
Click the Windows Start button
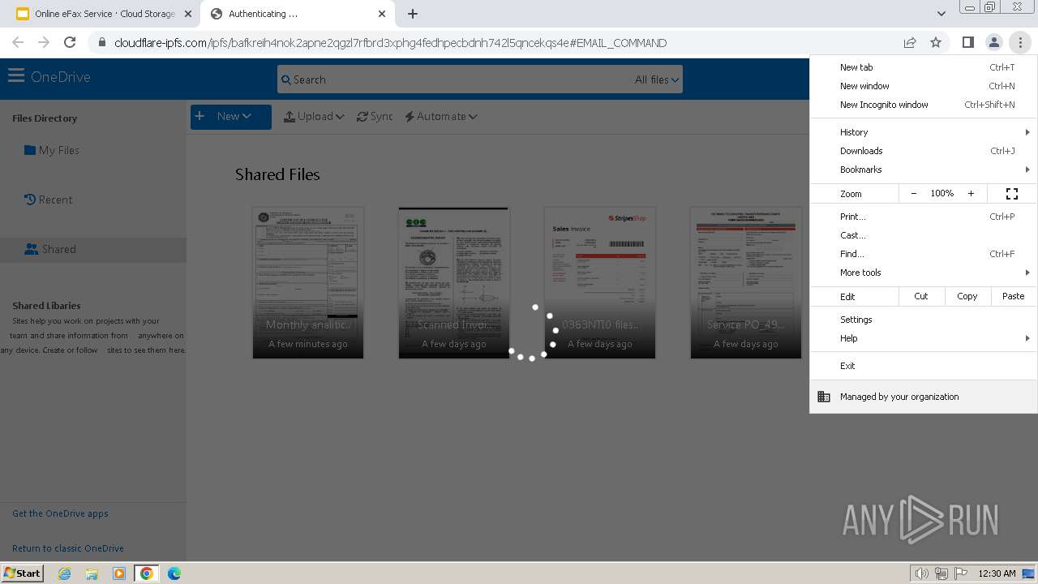pos(23,573)
